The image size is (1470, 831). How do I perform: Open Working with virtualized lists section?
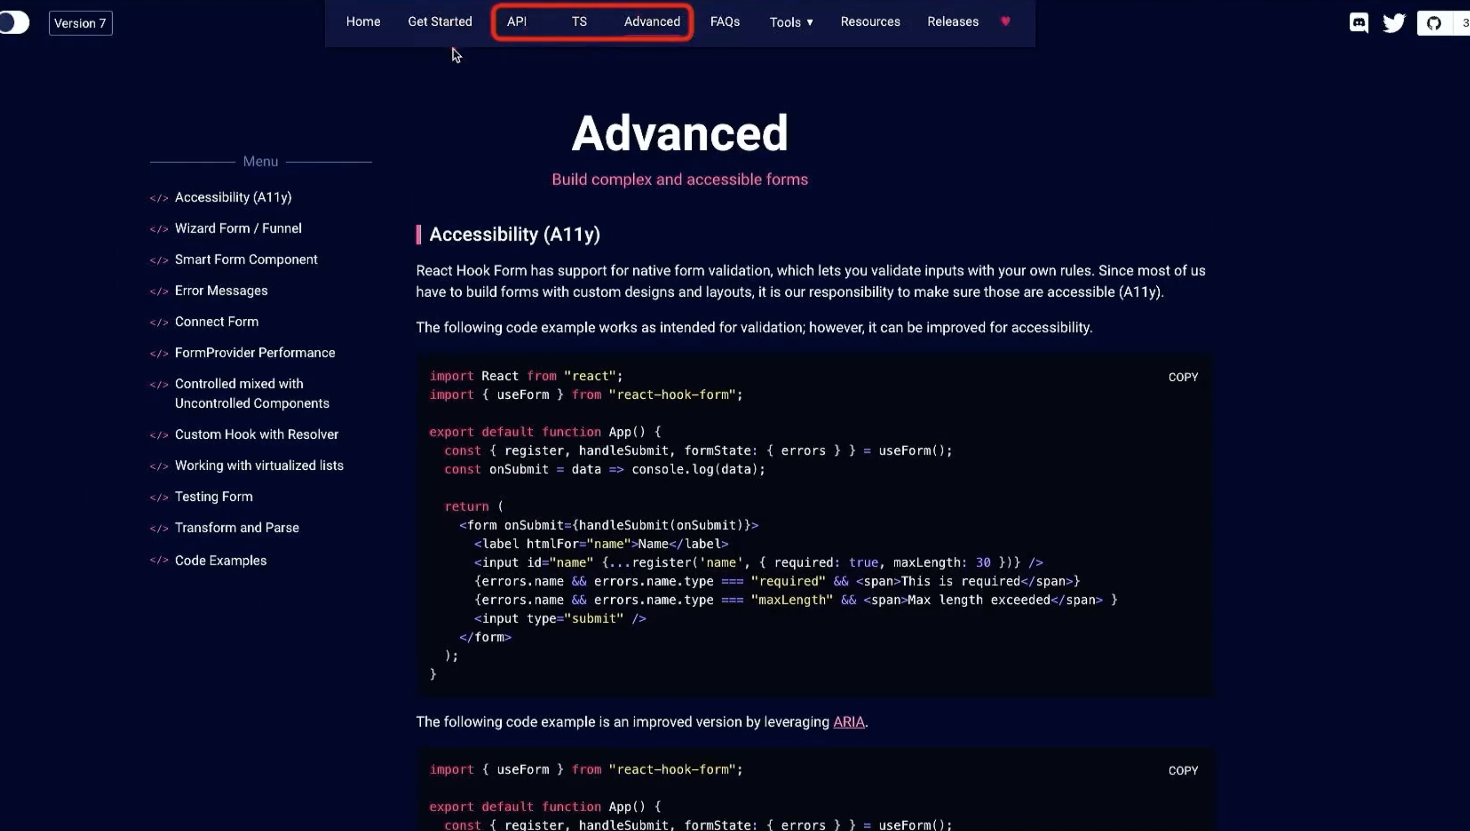(x=259, y=466)
